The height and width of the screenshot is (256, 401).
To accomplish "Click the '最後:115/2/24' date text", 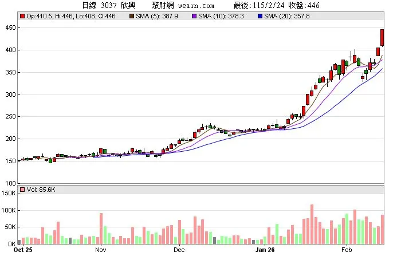I will [259, 5].
